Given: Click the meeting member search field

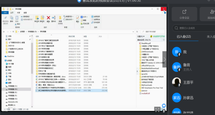Looking at the screenshot, I should click(x=194, y=28).
